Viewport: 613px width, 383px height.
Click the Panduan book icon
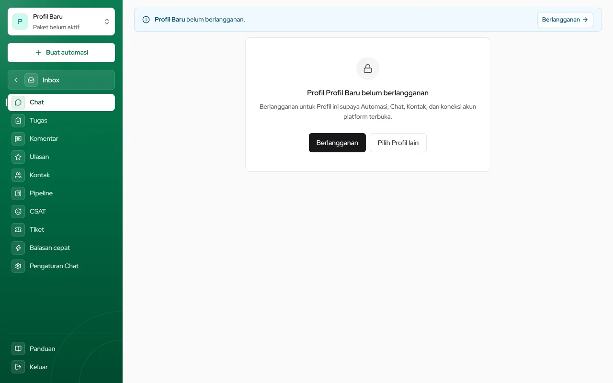[18, 349]
